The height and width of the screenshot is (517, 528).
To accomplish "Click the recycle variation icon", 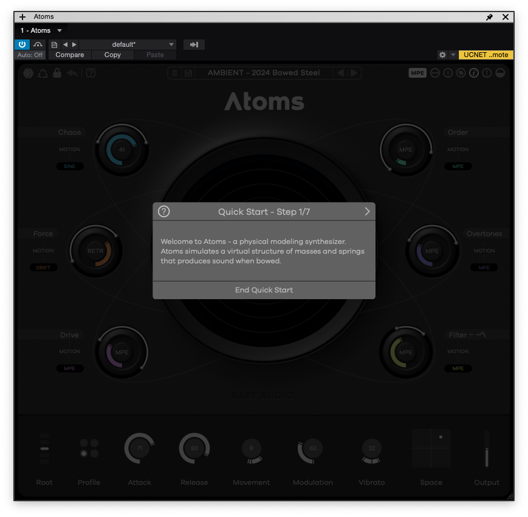I will [43, 73].
